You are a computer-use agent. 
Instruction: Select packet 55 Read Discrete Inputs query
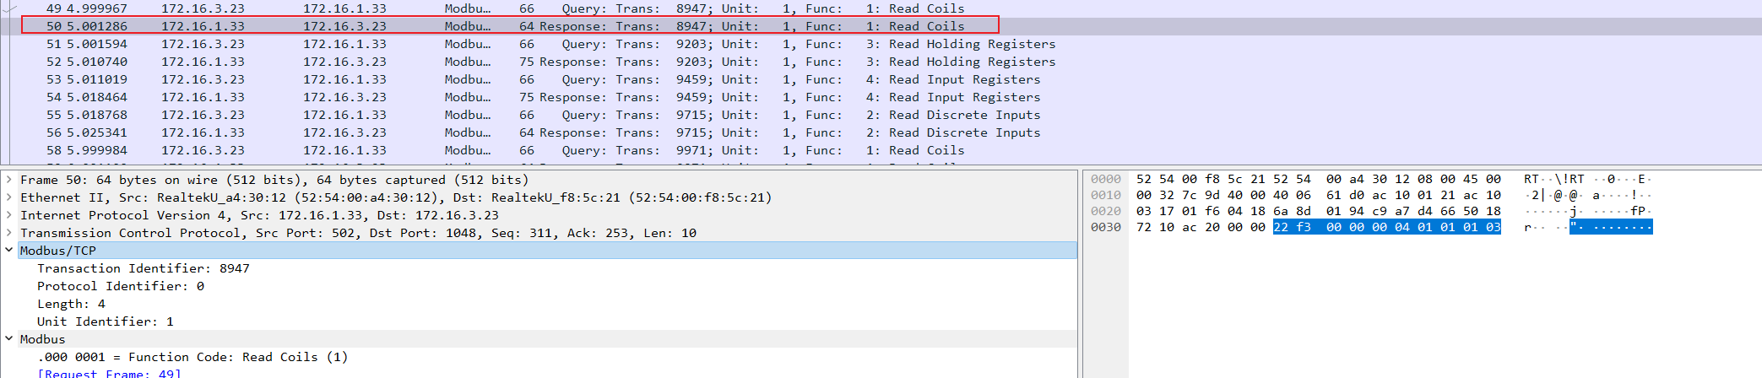coord(507,115)
